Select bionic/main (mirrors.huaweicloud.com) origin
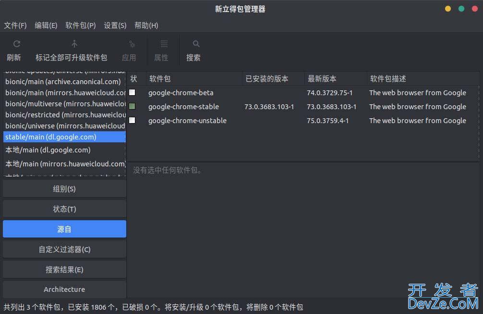483x314 pixels. (64, 92)
